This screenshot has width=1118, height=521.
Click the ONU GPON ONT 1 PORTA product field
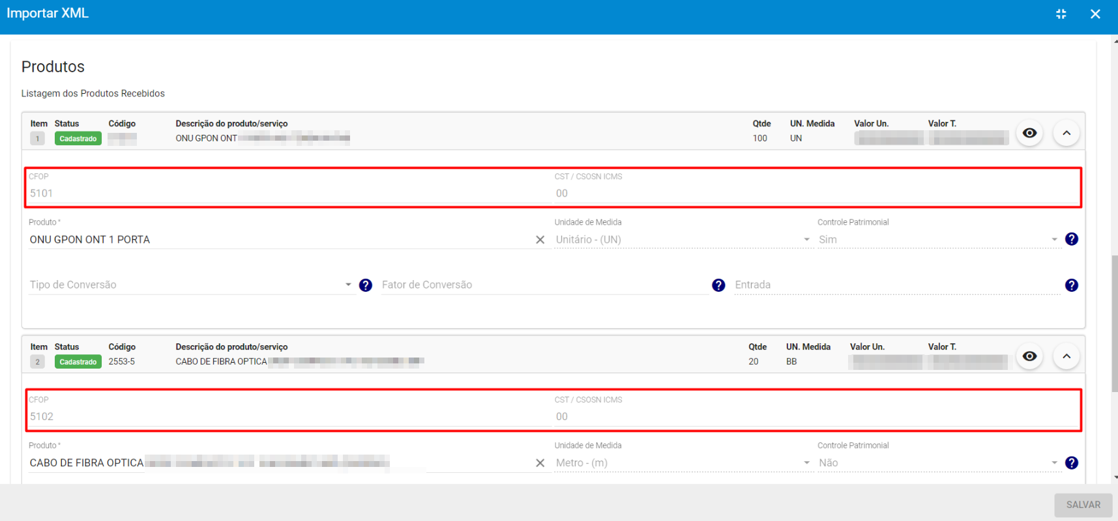(x=280, y=240)
